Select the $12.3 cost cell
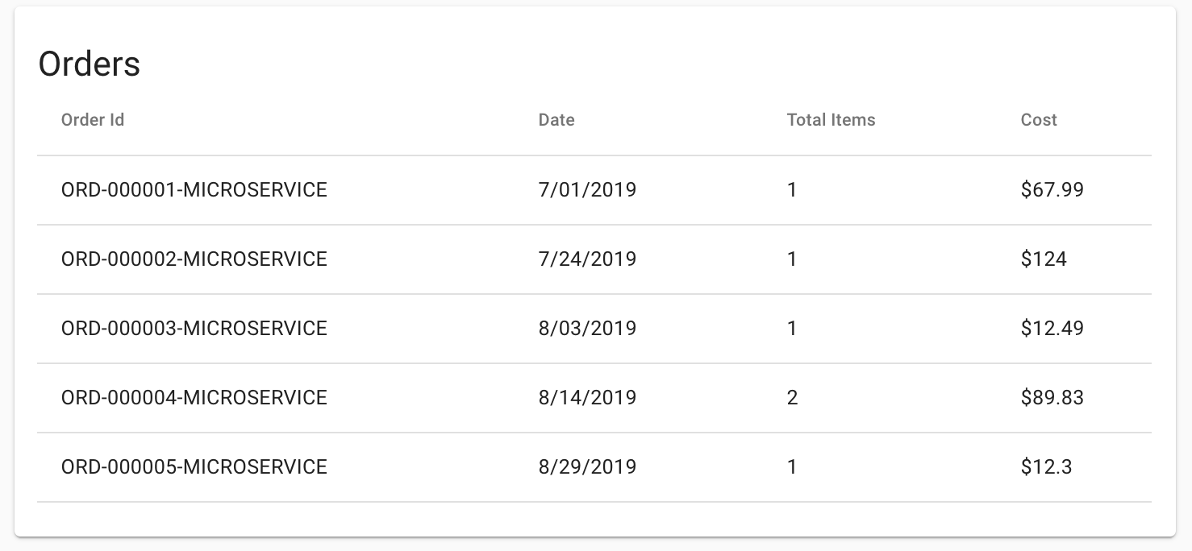The image size is (1192, 551). pyautogui.click(x=1046, y=467)
